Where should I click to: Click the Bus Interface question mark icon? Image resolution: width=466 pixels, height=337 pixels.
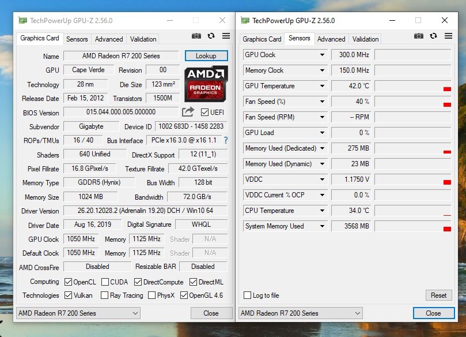(x=226, y=140)
